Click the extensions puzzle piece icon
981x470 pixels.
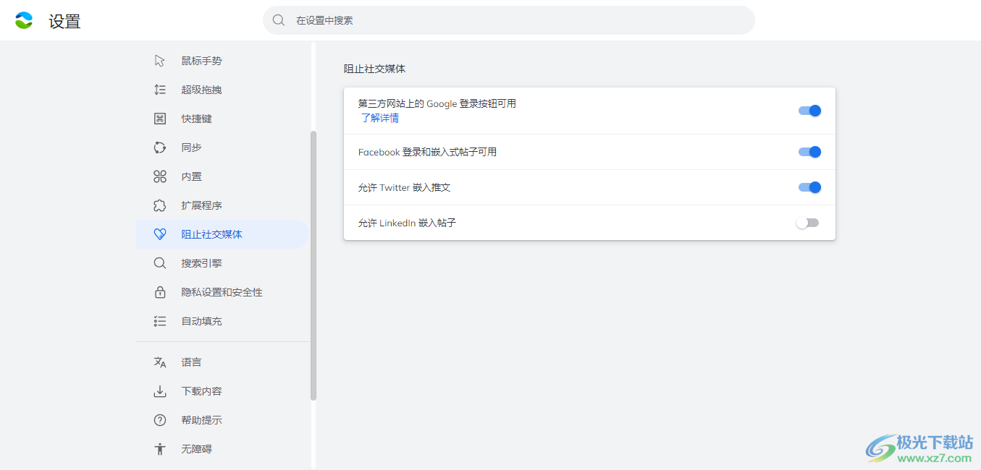point(160,205)
